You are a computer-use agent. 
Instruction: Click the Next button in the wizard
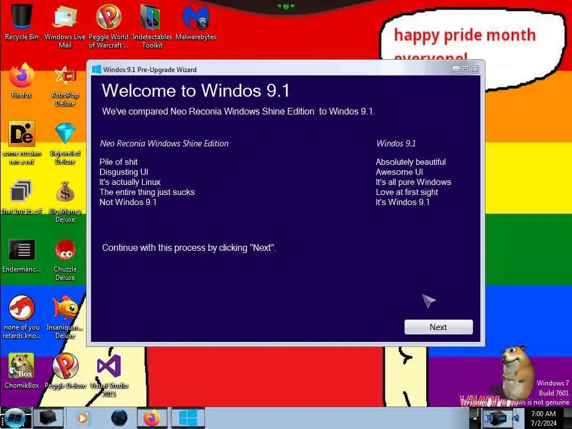coord(438,327)
